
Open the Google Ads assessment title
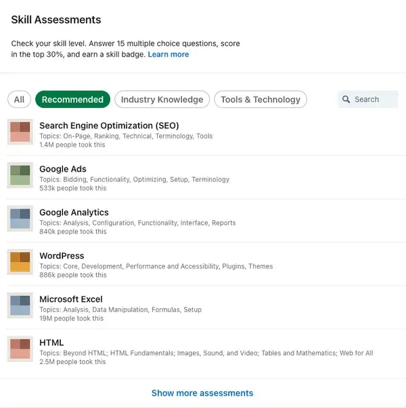tap(63, 169)
